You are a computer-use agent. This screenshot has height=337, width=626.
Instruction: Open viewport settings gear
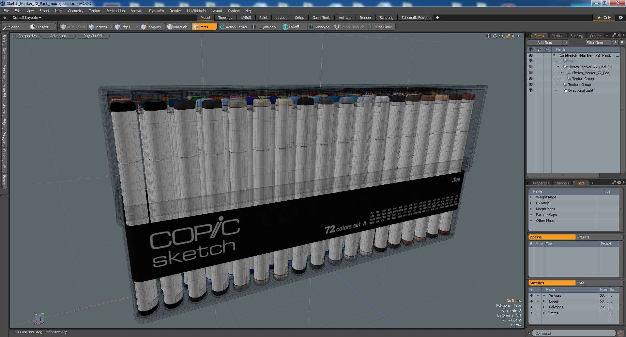pos(513,36)
